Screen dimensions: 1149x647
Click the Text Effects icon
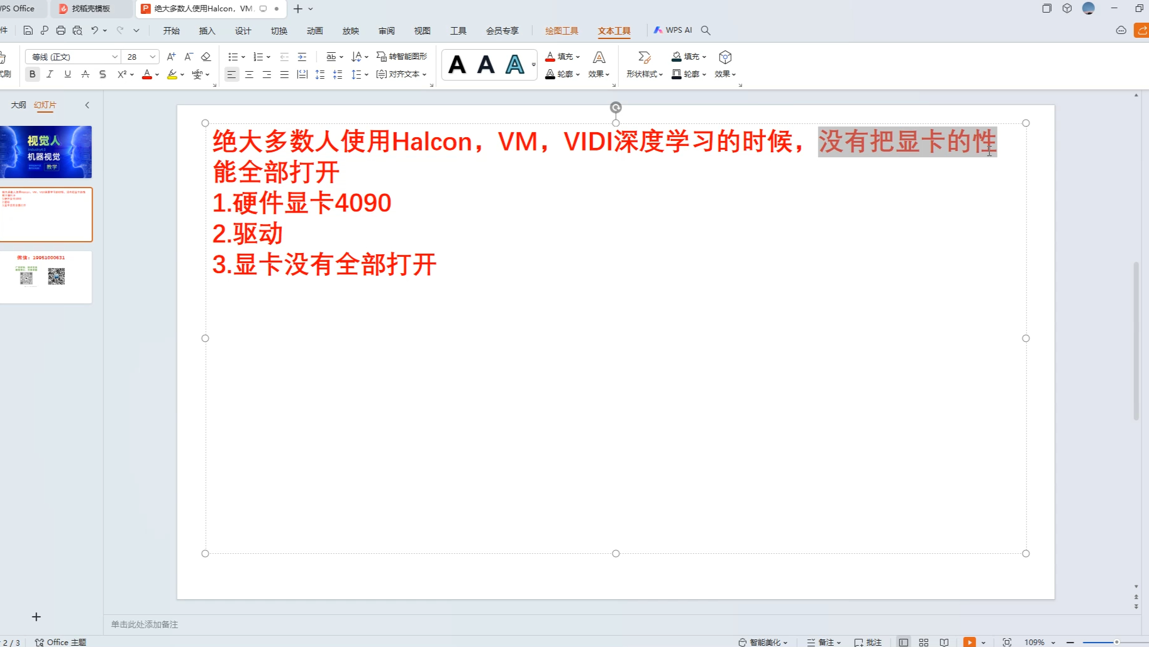(599, 64)
